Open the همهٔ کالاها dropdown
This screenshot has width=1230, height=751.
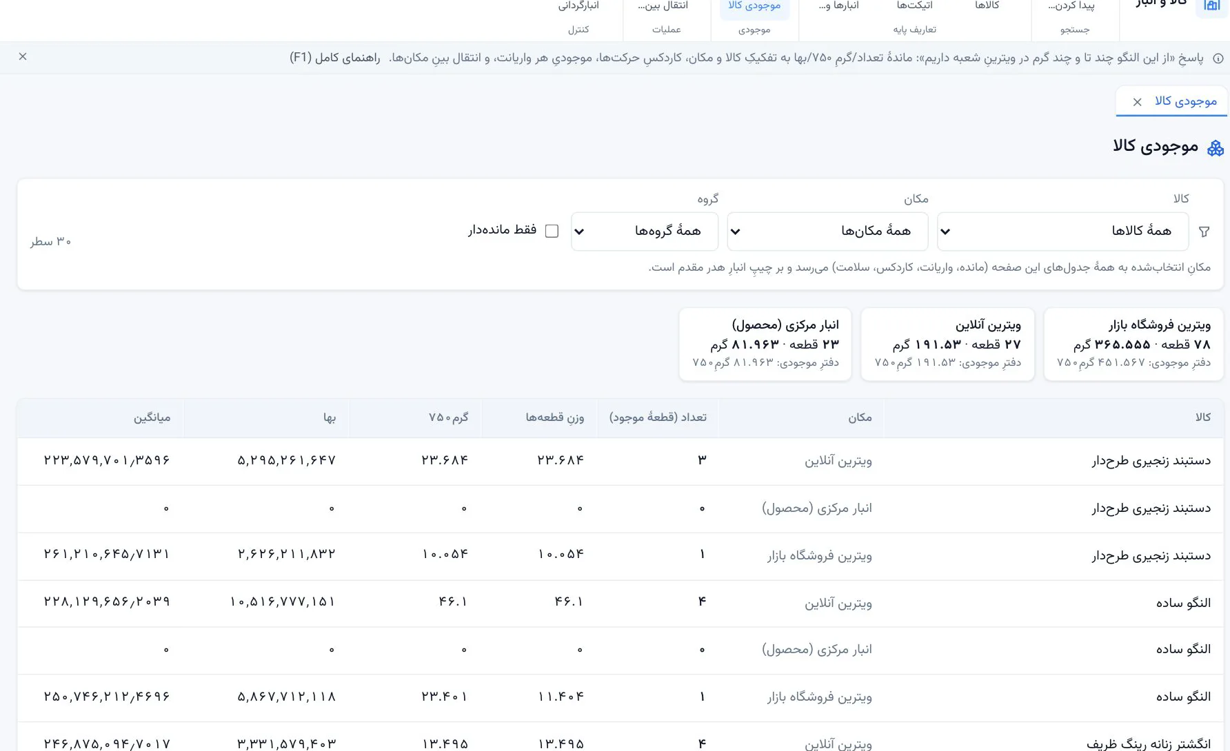pyautogui.click(x=1062, y=232)
